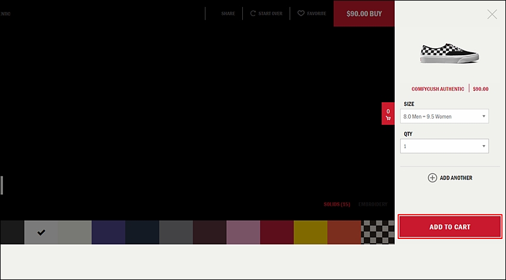Click the ComfyCush Authentic product name
Screen dimensions: 506x280
438,89
